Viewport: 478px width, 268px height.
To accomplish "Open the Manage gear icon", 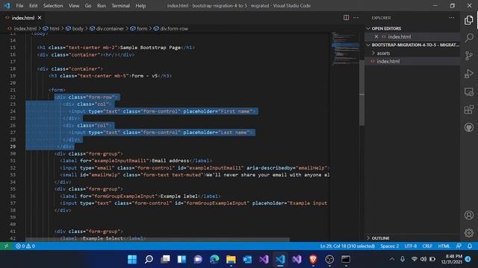I will click(469, 233).
